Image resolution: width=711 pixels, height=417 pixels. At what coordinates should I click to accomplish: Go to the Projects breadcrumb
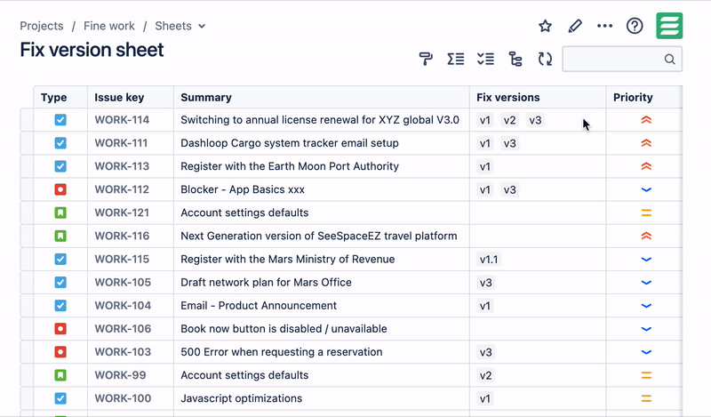(x=42, y=26)
